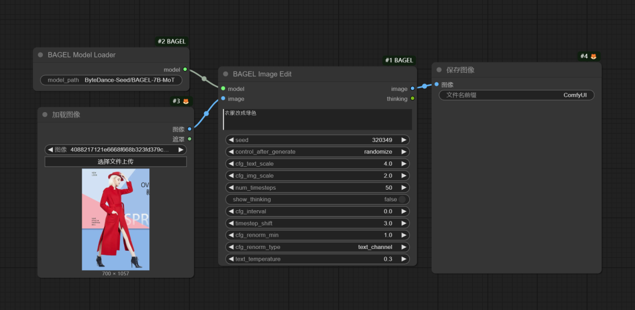635x310 pixels.
Task: Click the model input port on Image Edit
Action: (223, 89)
